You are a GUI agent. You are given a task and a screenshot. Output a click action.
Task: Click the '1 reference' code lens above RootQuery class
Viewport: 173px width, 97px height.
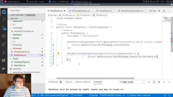[61, 24]
